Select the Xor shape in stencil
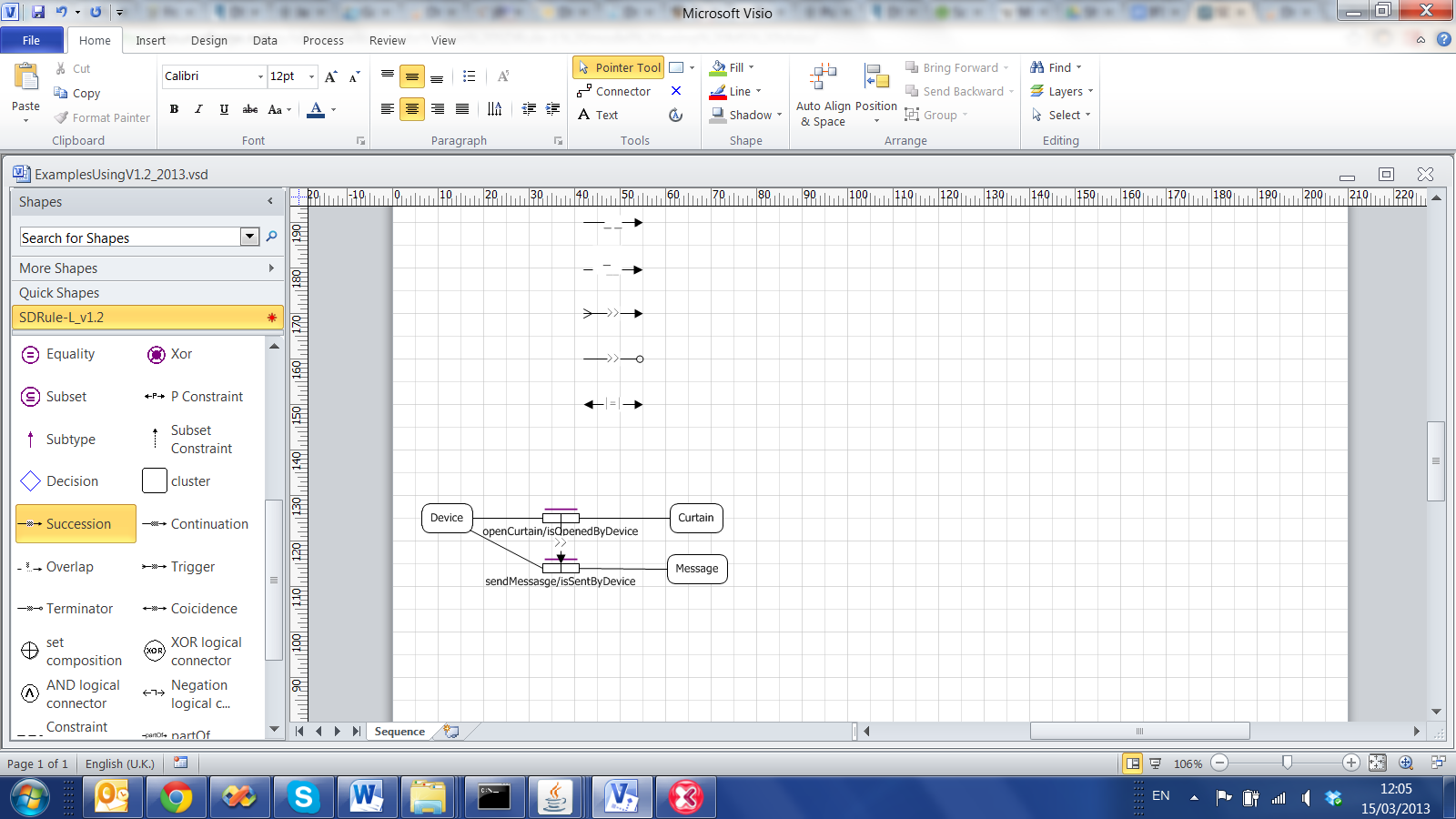The height and width of the screenshot is (819, 1456). pos(169,354)
